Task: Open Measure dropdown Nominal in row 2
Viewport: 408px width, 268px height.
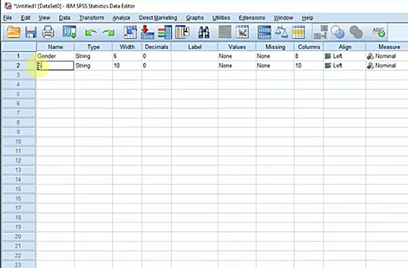Action: click(x=387, y=65)
